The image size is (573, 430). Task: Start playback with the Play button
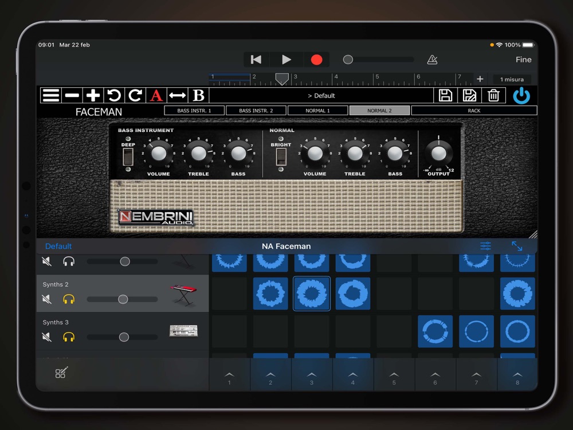click(286, 60)
